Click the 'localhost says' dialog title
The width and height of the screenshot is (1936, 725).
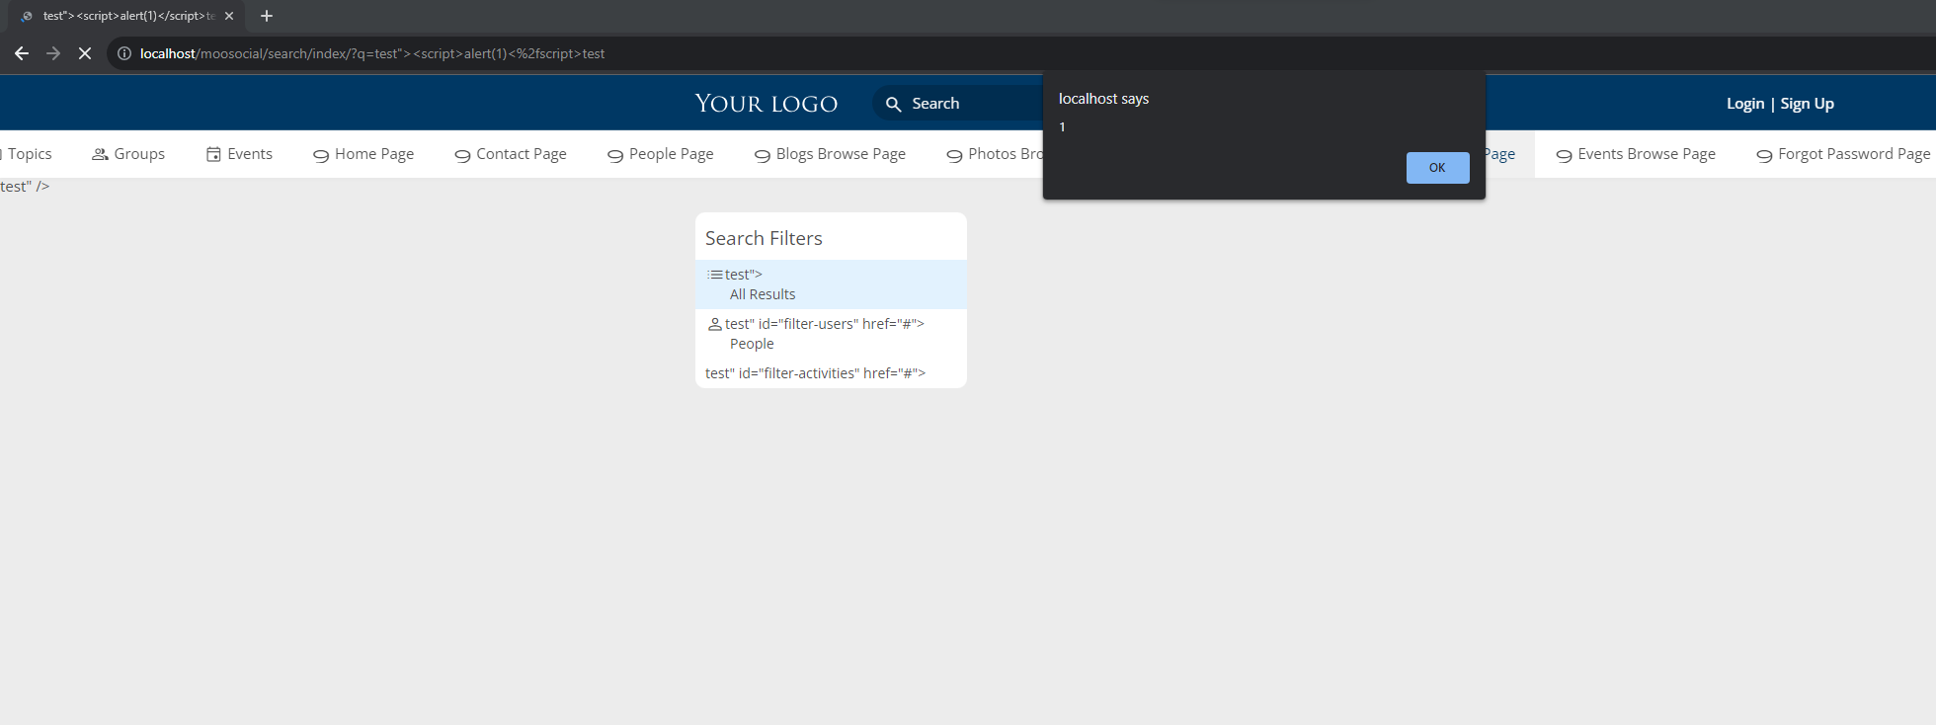click(x=1104, y=99)
